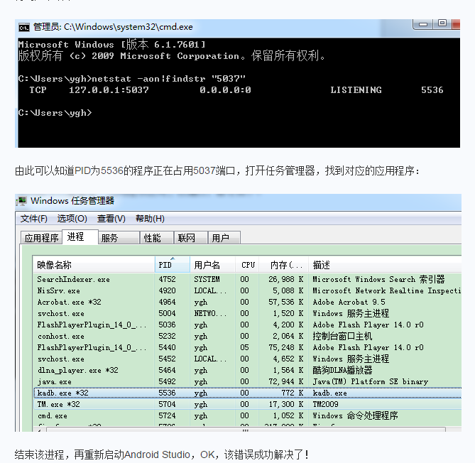This screenshot has height=463, width=475.
Task: Click PID value 5536 in kadb row
Action: tap(167, 393)
